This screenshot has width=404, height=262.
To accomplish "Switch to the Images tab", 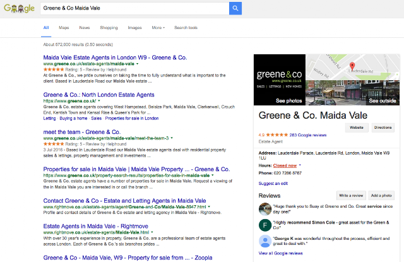I will pyautogui.click(x=134, y=28).
